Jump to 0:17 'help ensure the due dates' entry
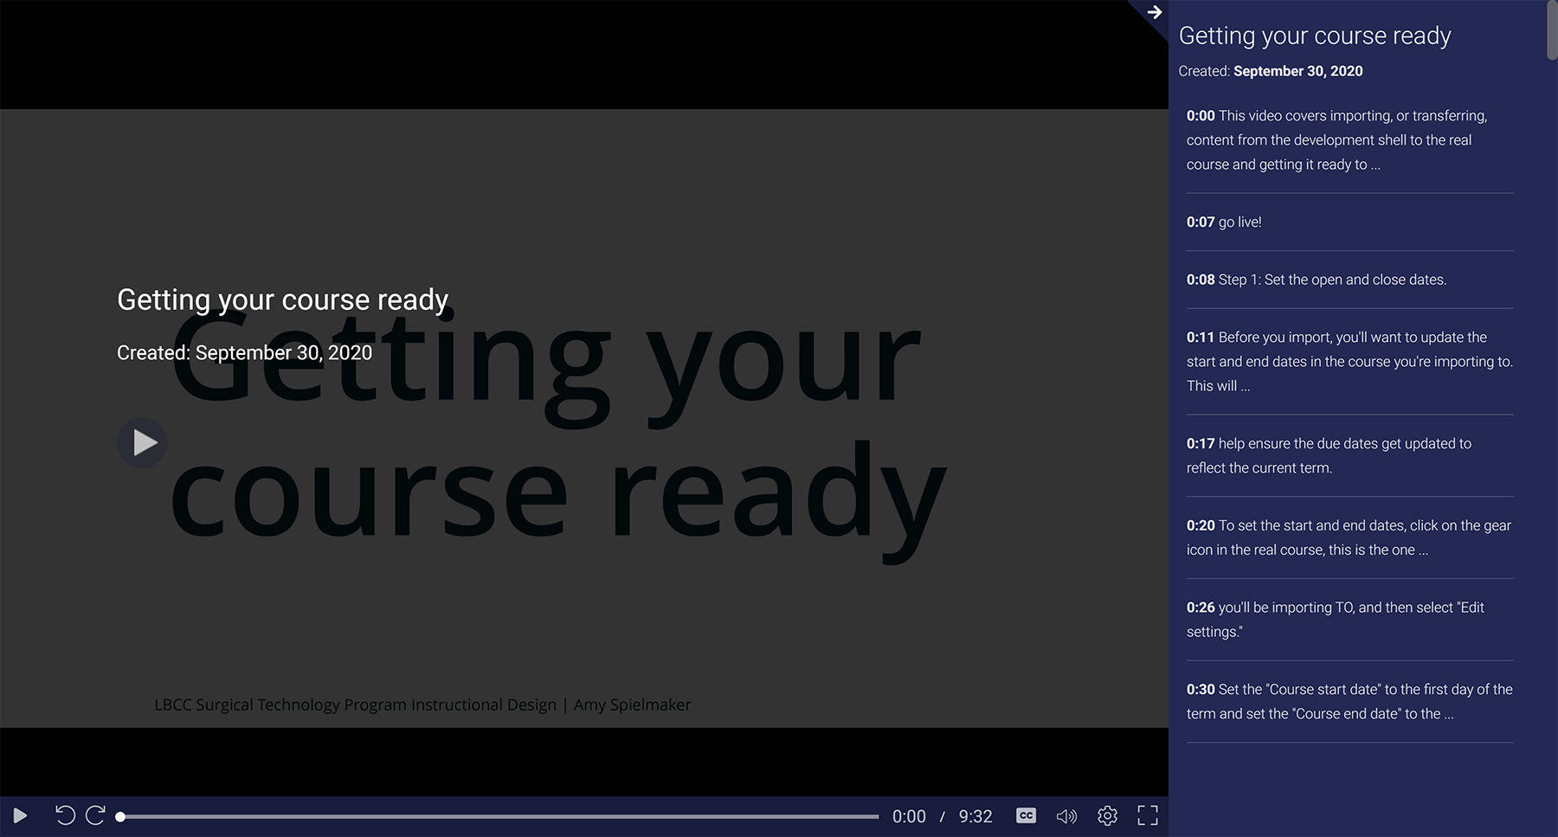 click(1349, 455)
